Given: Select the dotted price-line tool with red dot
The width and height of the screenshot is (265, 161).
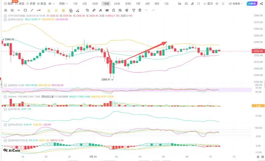Looking at the screenshot, I should [x=39, y=10].
